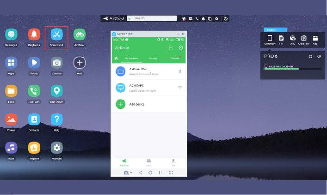
Task: Open the Call Logs icon
Action: click(34, 91)
